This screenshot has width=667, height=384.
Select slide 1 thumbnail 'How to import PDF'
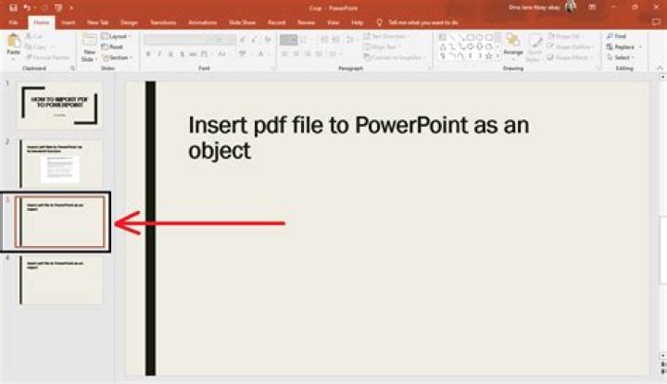59,105
